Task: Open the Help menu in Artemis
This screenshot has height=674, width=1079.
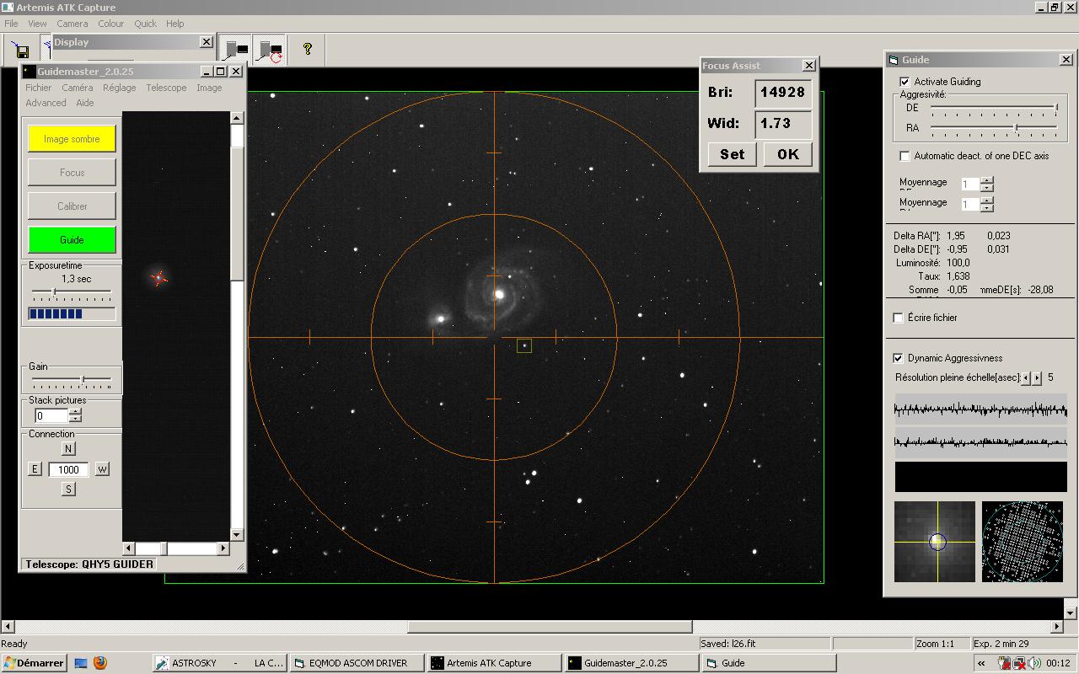Action: pyautogui.click(x=174, y=24)
